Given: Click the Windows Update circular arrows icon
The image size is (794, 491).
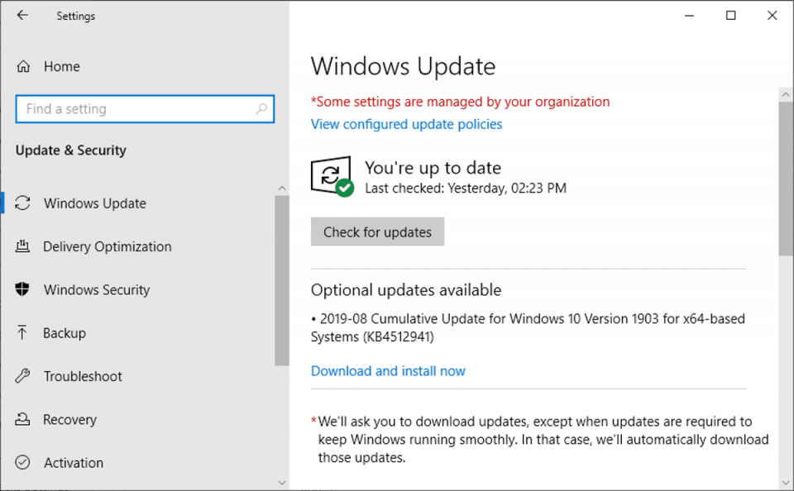Looking at the screenshot, I should [22, 203].
